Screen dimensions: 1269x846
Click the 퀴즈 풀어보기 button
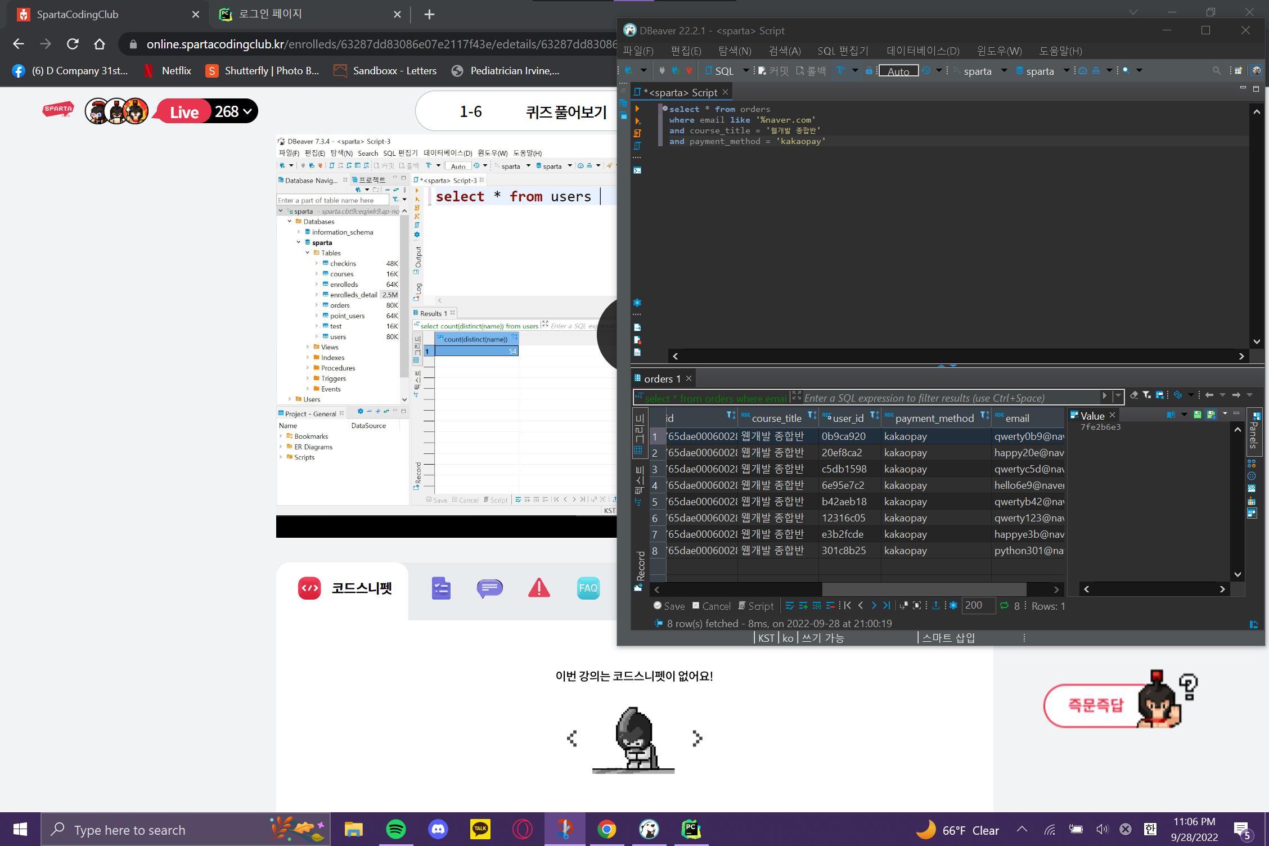[566, 112]
